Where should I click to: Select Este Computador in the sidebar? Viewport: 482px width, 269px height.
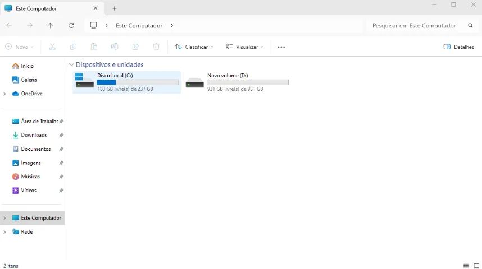(x=32, y=218)
